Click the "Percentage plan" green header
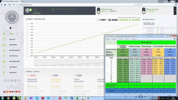The width and height of the screenshot is (178, 100). point(147,42)
